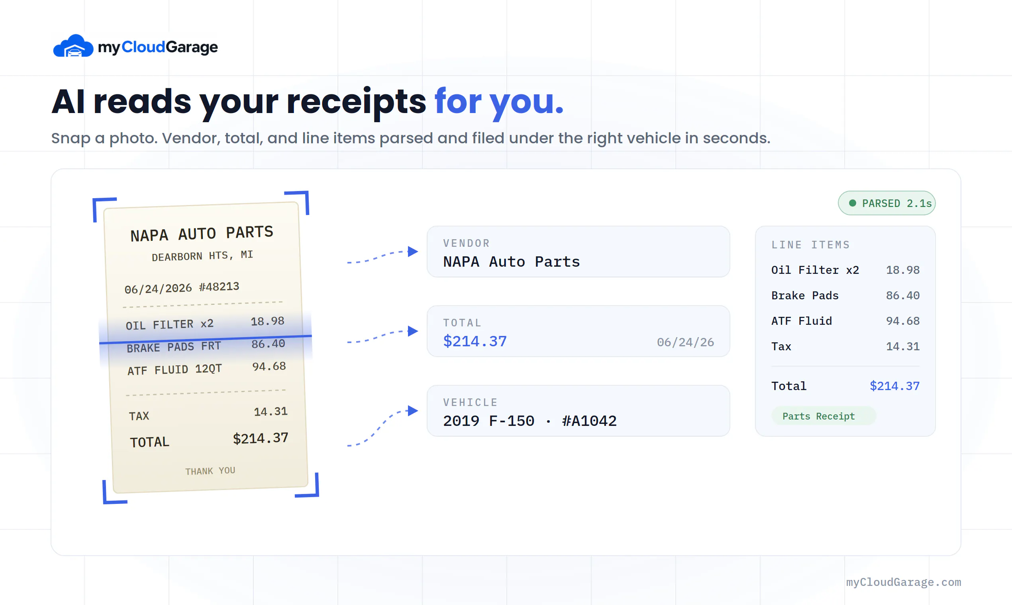Click the green dot in the PARSED badge
This screenshot has width=1012, height=605.
[853, 203]
